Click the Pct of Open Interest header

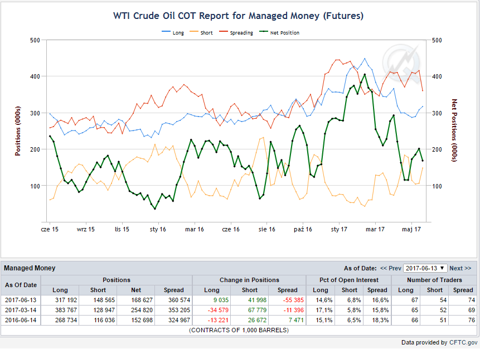pos(348,280)
